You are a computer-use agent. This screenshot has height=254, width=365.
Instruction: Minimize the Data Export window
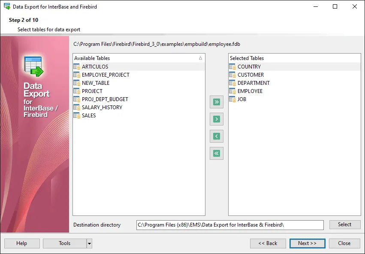pos(316,6)
